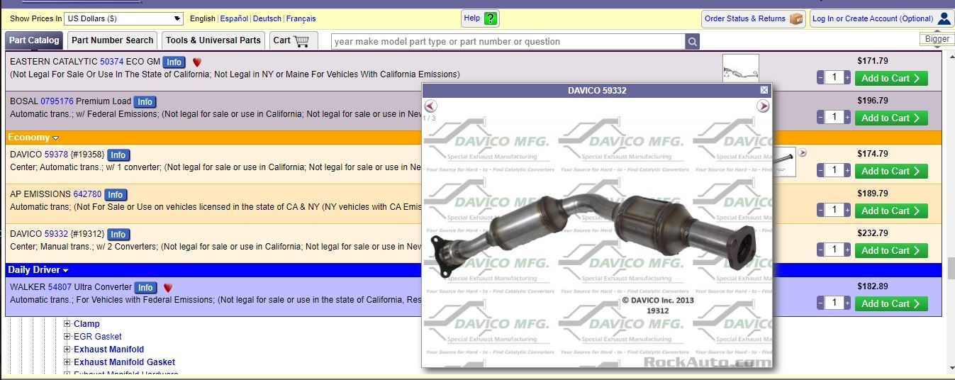The width and height of the screenshot is (955, 380).
Task: Click part number link 54807
Action: [x=60, y=287]
